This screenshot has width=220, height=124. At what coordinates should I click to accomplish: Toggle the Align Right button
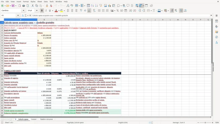click(76, 11)
